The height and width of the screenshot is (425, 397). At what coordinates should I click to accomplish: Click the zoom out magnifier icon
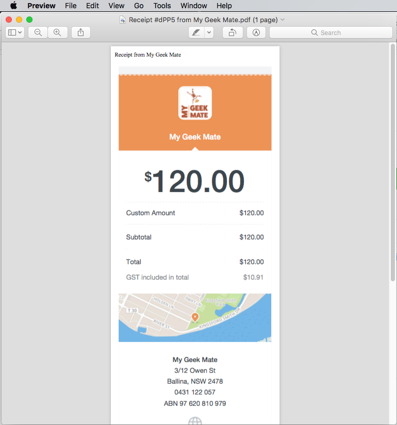(38, 32)
